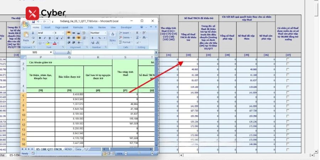Click the Save icon in quick access toolbar
320x160 pixels.
[33, 21]
